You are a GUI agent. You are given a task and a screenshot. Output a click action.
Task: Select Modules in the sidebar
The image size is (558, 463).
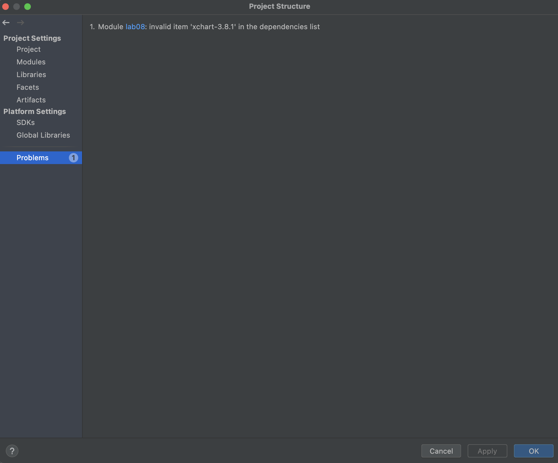click(x=31, y=62)
